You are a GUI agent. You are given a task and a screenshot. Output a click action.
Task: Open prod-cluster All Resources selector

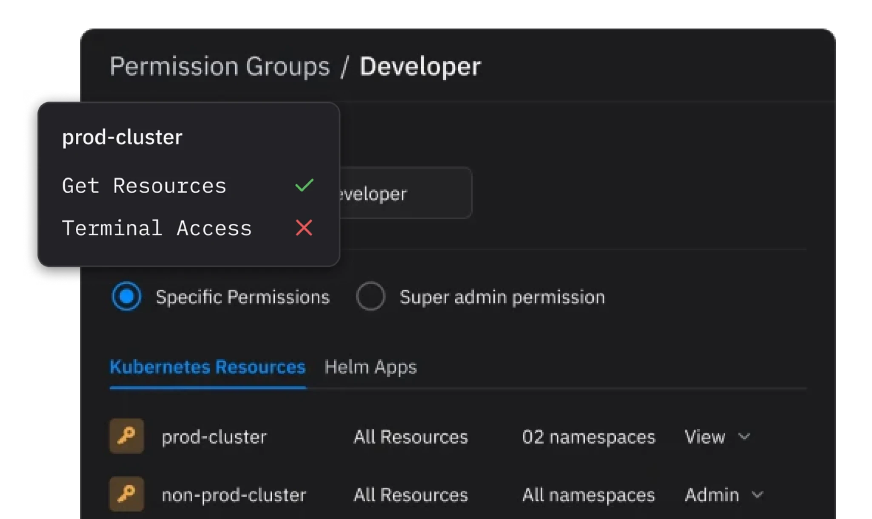(410, 437)
